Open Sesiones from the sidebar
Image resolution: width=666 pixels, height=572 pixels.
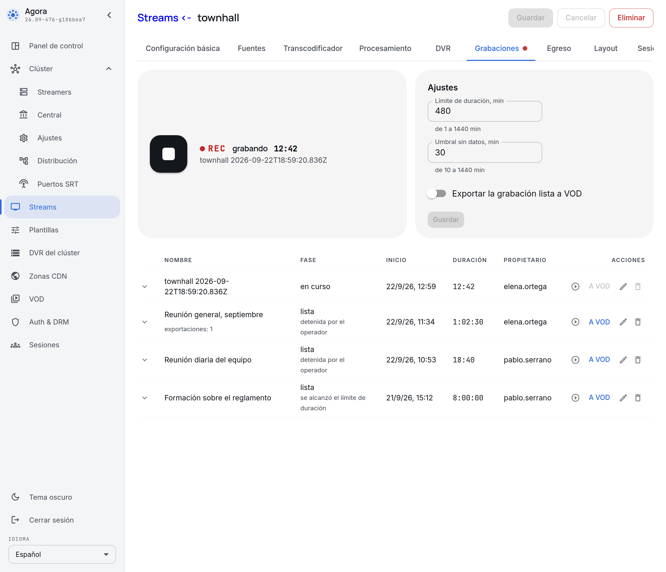[62, 345]
